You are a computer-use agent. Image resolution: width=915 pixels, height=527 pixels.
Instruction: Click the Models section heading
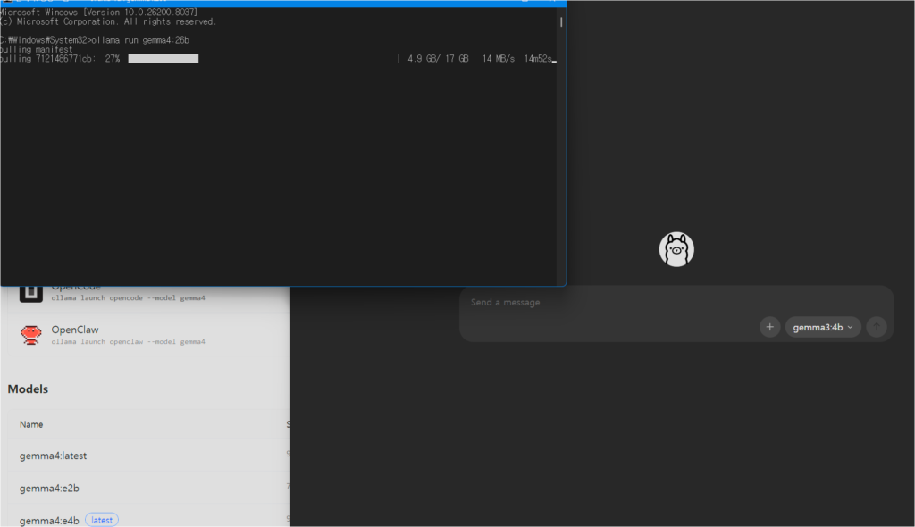tap(28, 389)
